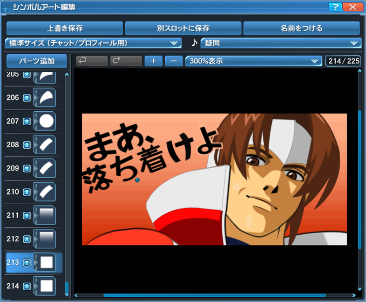The width and height of the screenshot is (366, 302).
Task: Toggle visibility eye for layer 212
Action: pos(27,239)
